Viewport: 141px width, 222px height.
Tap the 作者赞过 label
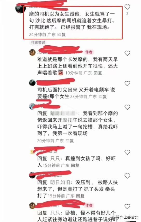pyautogui.click(x=38, y=42)
